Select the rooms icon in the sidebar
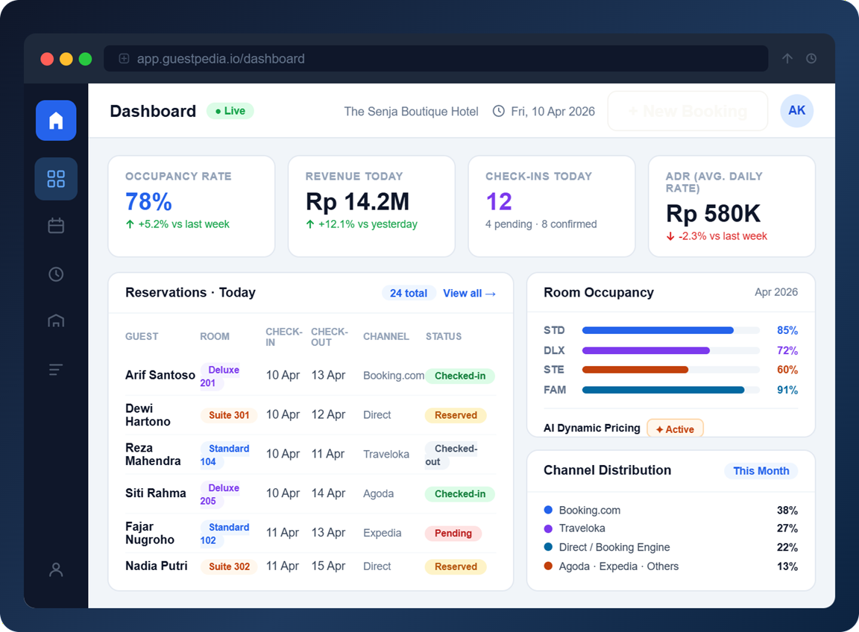 pyautogui.click(x=56, y=320)
